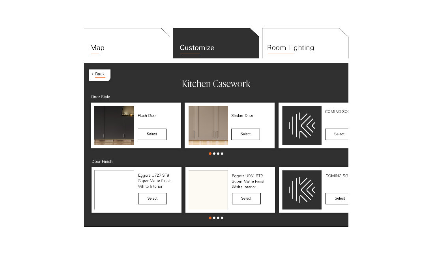This screenshot has height=260, width=434.
Task: Click the Shaker Door cabinet photo
Action: [x=208, y=125]
